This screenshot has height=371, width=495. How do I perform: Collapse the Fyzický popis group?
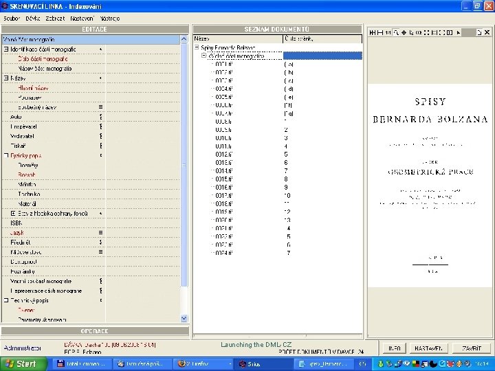click(6, 155)
